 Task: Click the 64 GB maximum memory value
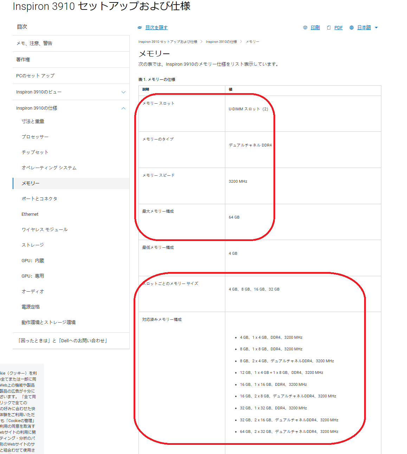coord(234,217)
